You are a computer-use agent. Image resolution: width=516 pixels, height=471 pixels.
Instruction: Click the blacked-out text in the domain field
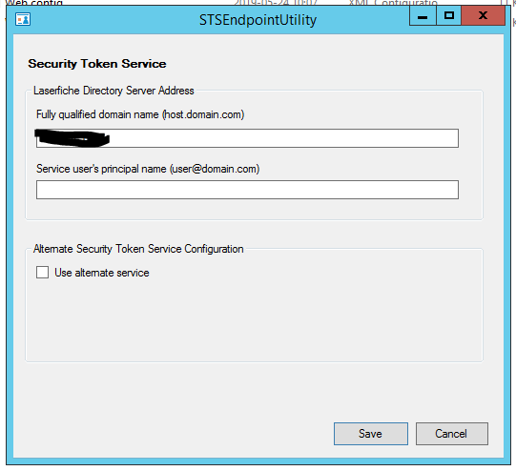[x=72, y=138]
